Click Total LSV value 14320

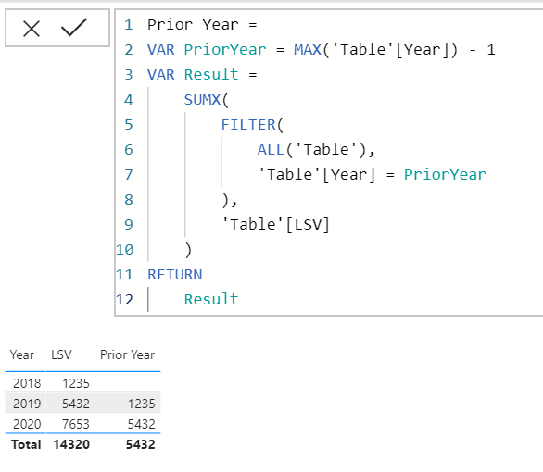coord(71,444)
